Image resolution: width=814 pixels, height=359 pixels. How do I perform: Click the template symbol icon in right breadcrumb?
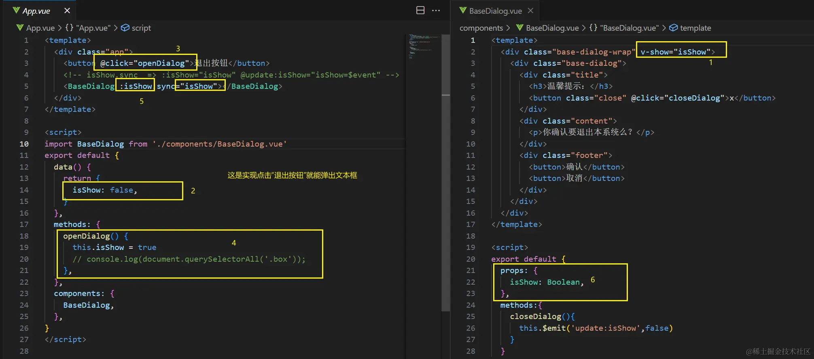(x=674, y=27)
